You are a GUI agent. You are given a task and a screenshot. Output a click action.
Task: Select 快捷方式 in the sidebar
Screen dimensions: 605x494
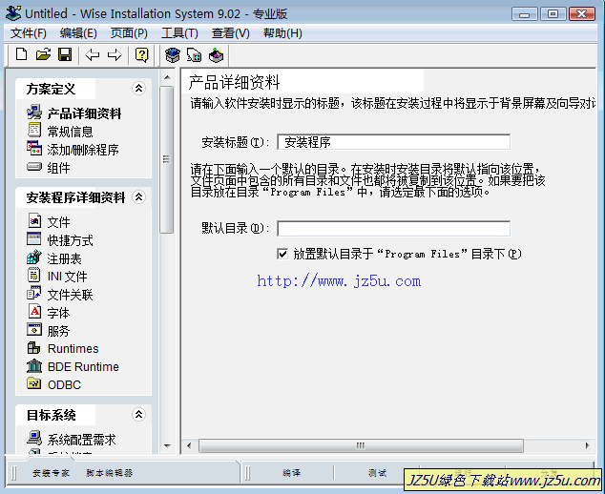coord(70,240)
